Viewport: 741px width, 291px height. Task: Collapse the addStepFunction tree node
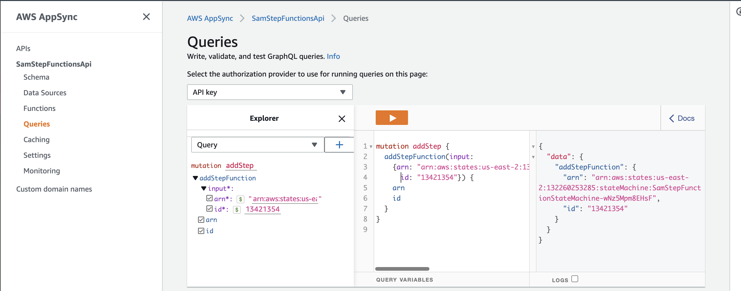[195, 178]
